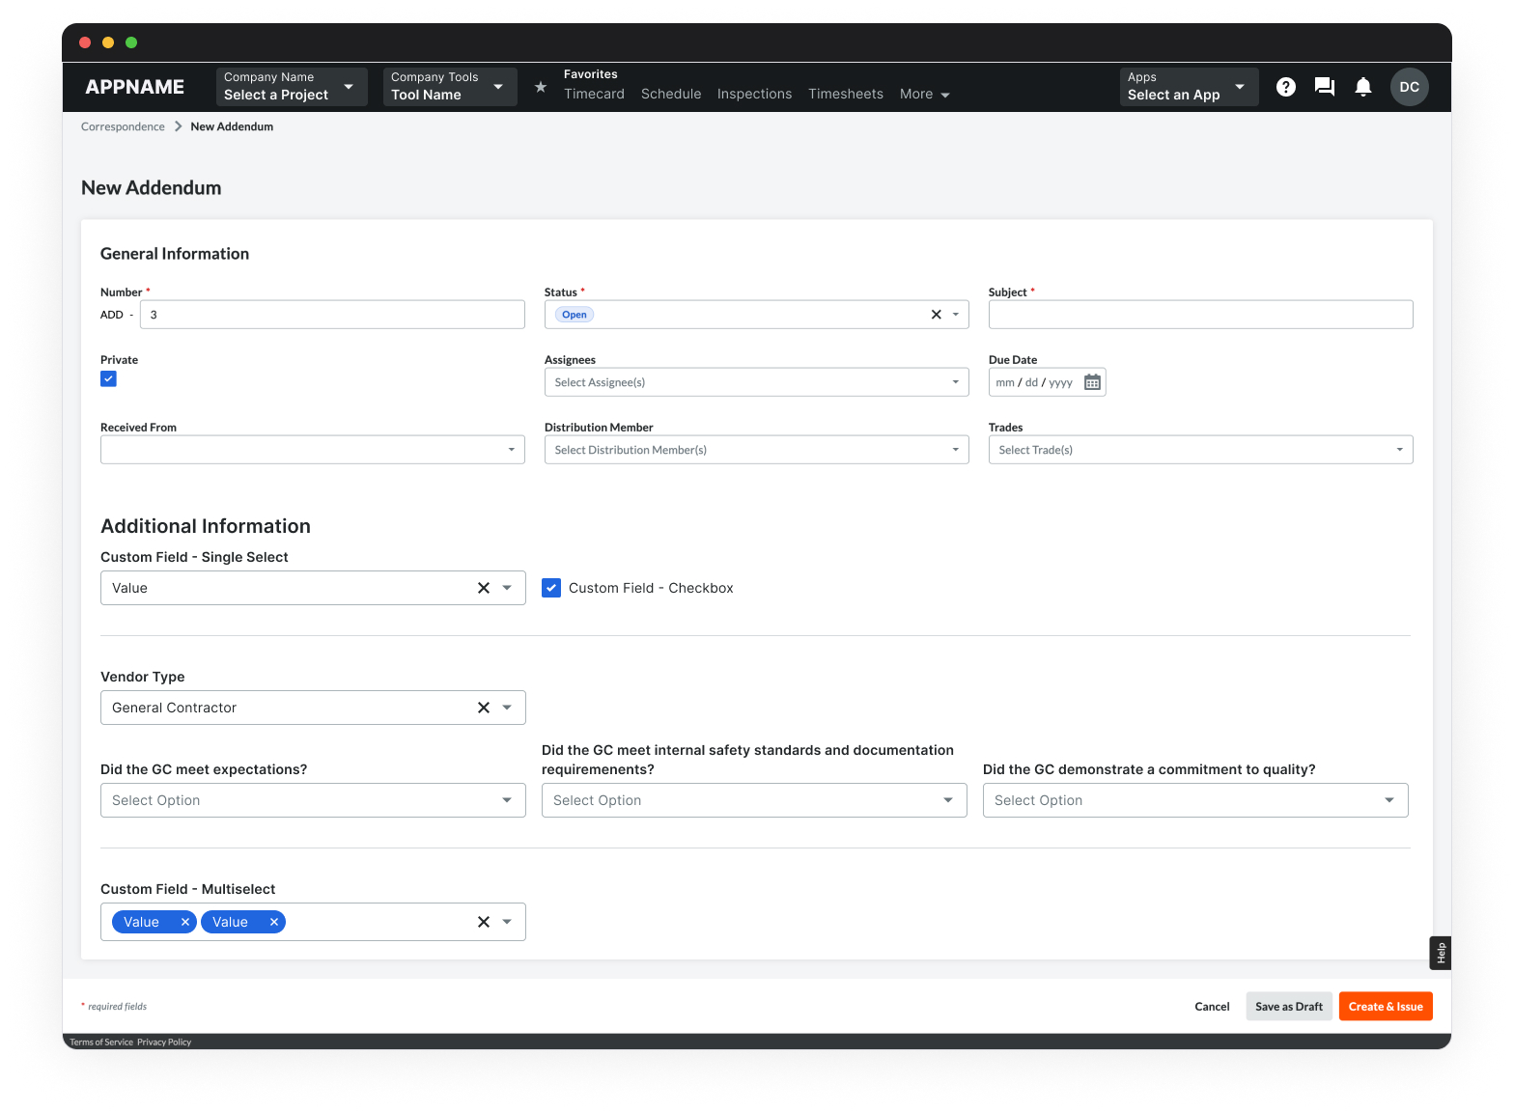Clear the Status field selection

click(936, 315)
